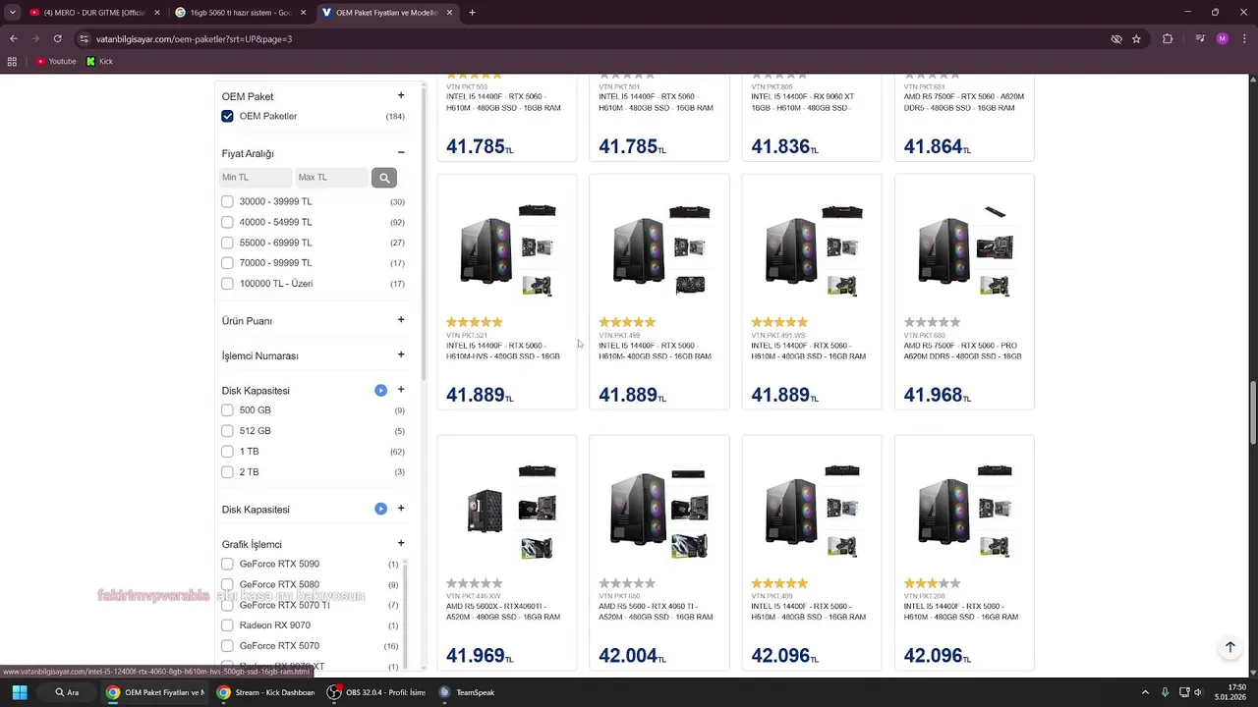The width and height of the screenshot is (1258, 707).
Task: Click the eye-slash icon in address bar
Action: tap(1116, 38)
